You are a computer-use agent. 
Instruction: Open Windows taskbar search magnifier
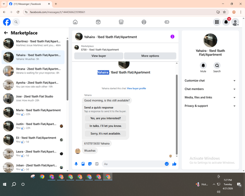pyautogui.click(x=14, y=184)
